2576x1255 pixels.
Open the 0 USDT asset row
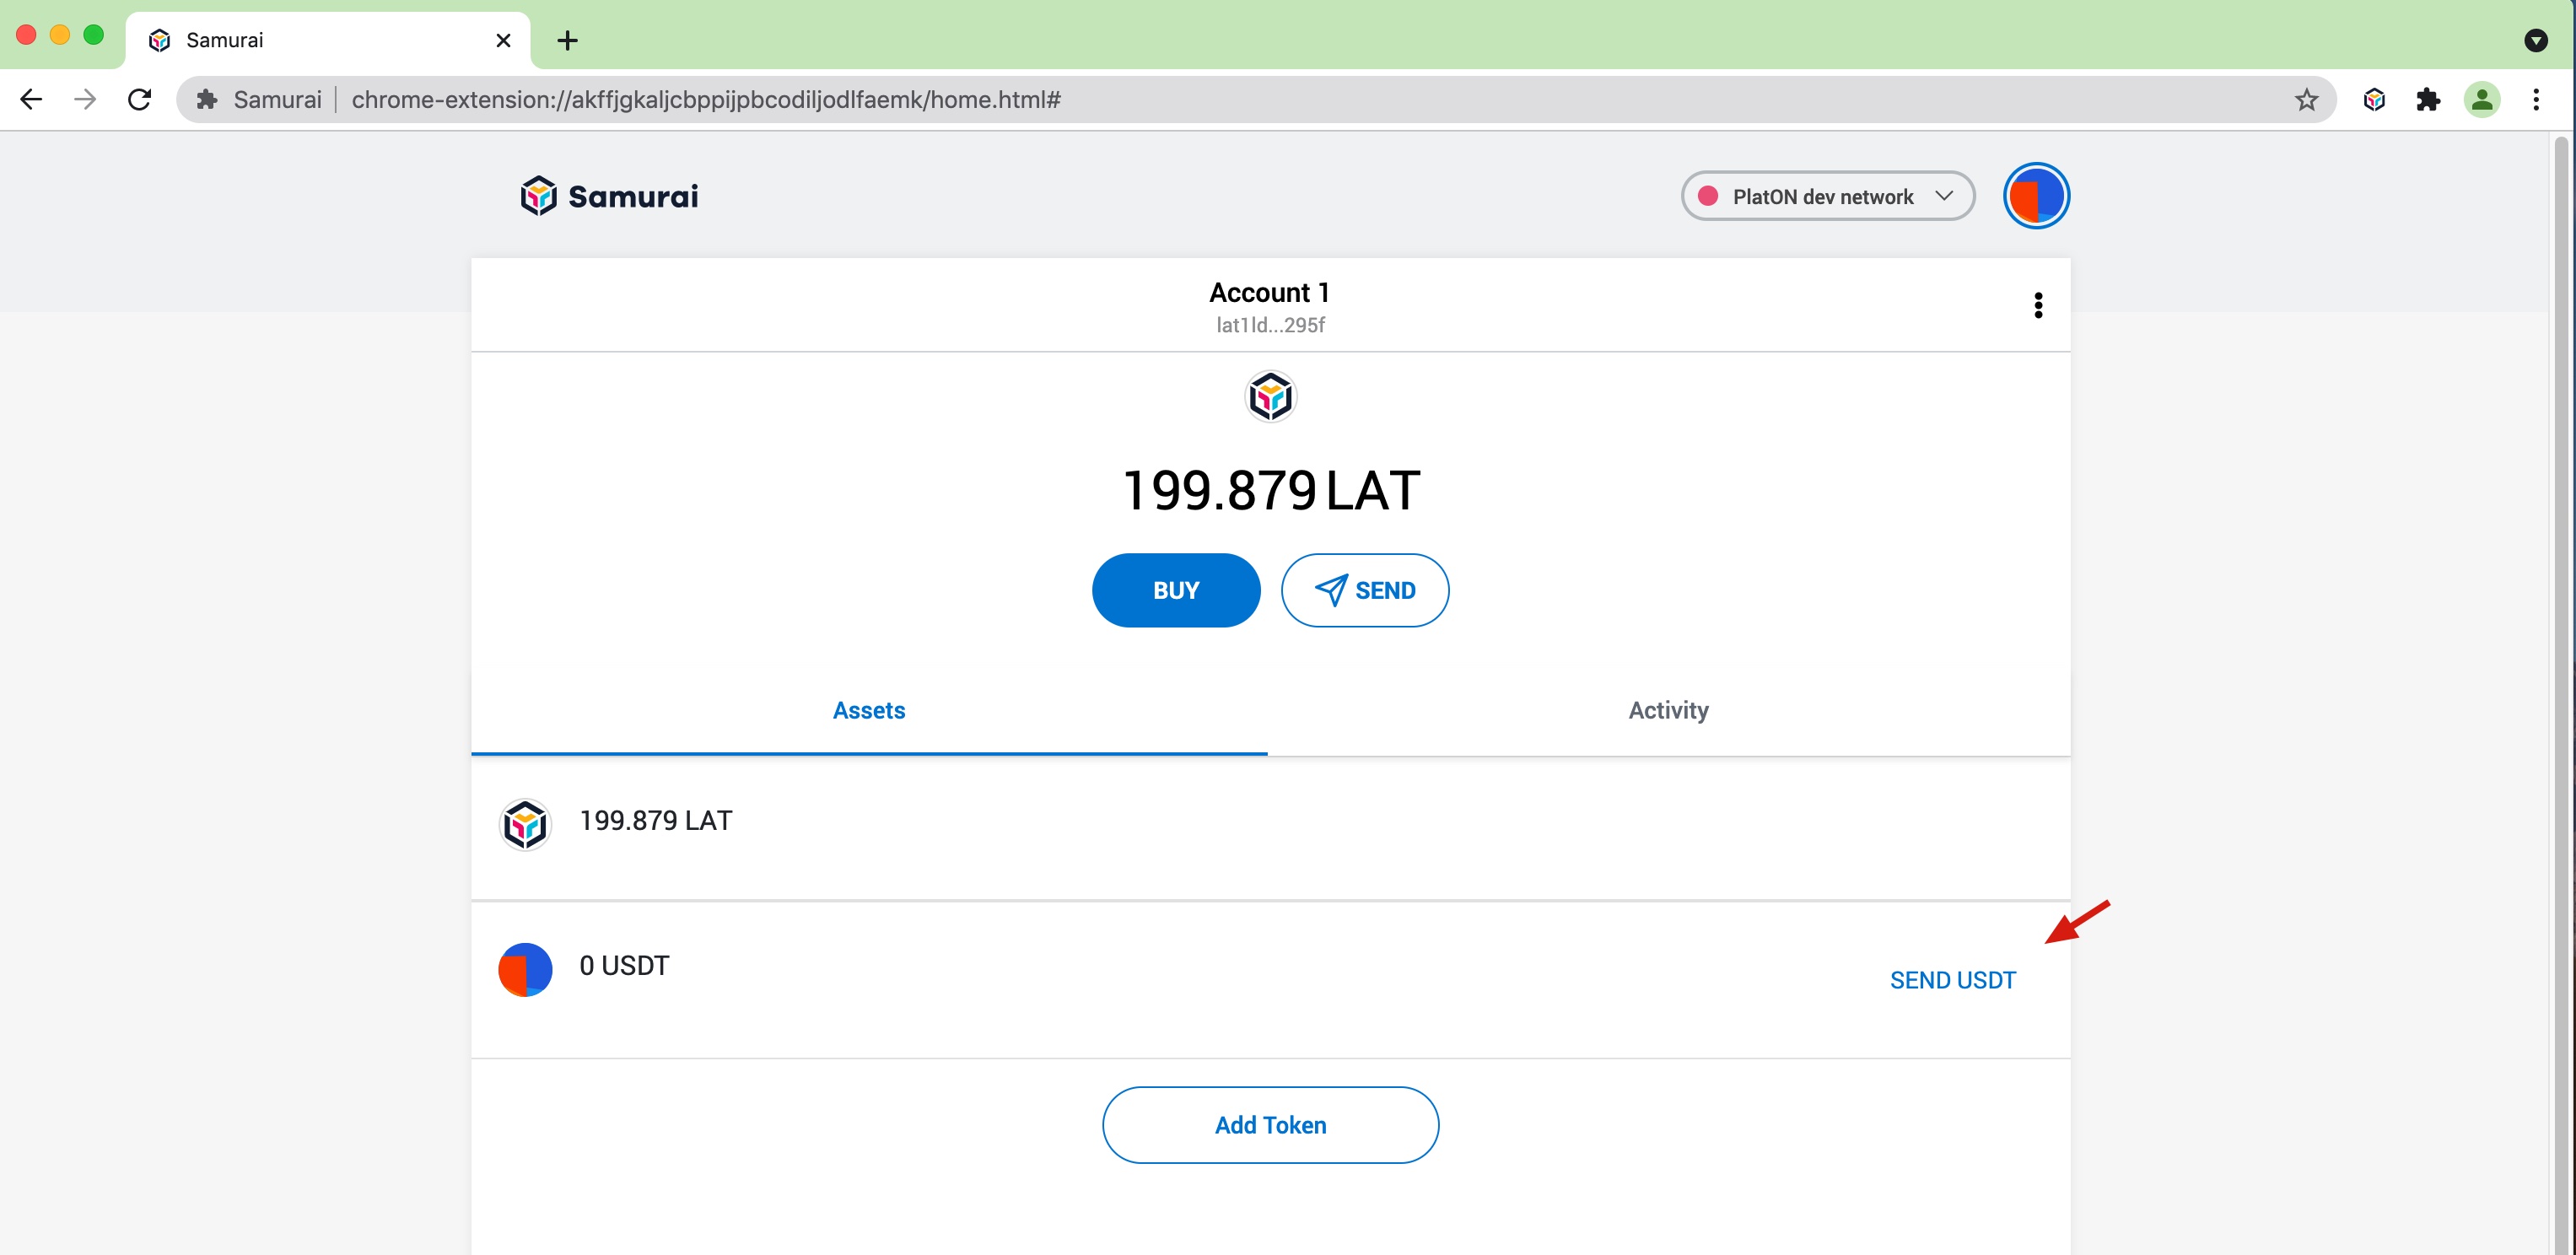1270,979
